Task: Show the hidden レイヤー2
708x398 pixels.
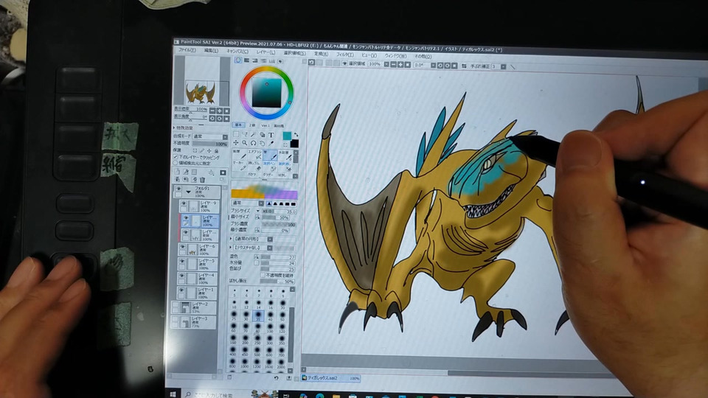Action: pyautogui.click(x=175, y=304)
